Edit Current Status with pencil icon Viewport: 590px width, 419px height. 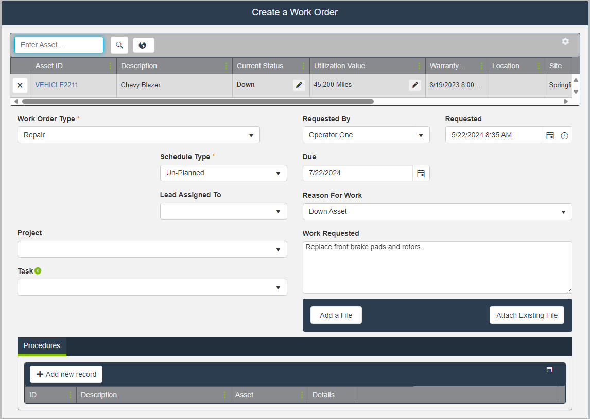pyautogui.click(x=299, y=85)
